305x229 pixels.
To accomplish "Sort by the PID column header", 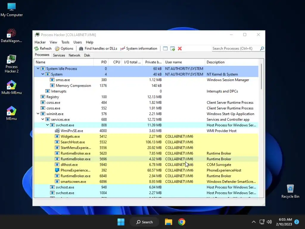I will [101, 62].
